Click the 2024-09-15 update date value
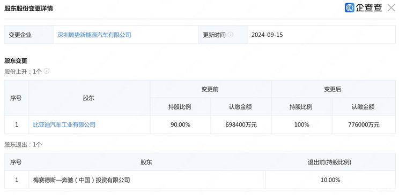Screen dimensions: 399x195 click(x=267, y=35)
